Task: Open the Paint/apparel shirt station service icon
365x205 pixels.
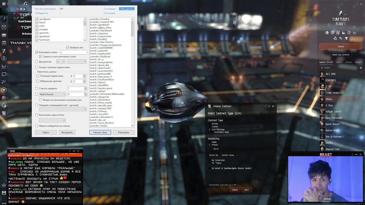Action: coord(346,38)
